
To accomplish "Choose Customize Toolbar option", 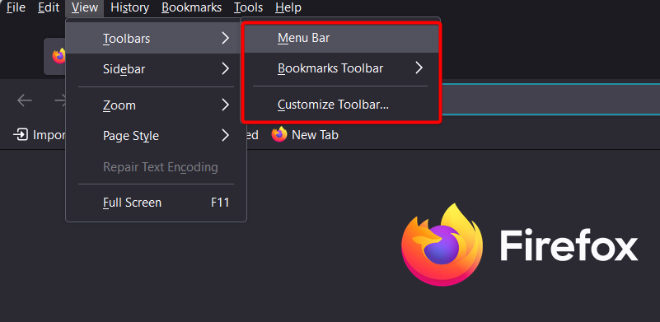I will tap(341, 105).
